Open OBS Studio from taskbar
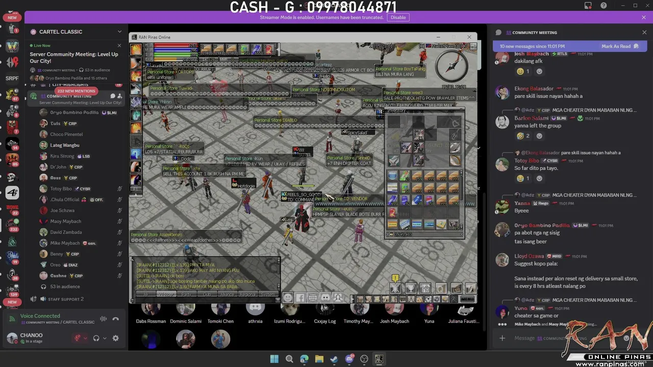Viewport: 653px width, 367px height. click(364, 359)
